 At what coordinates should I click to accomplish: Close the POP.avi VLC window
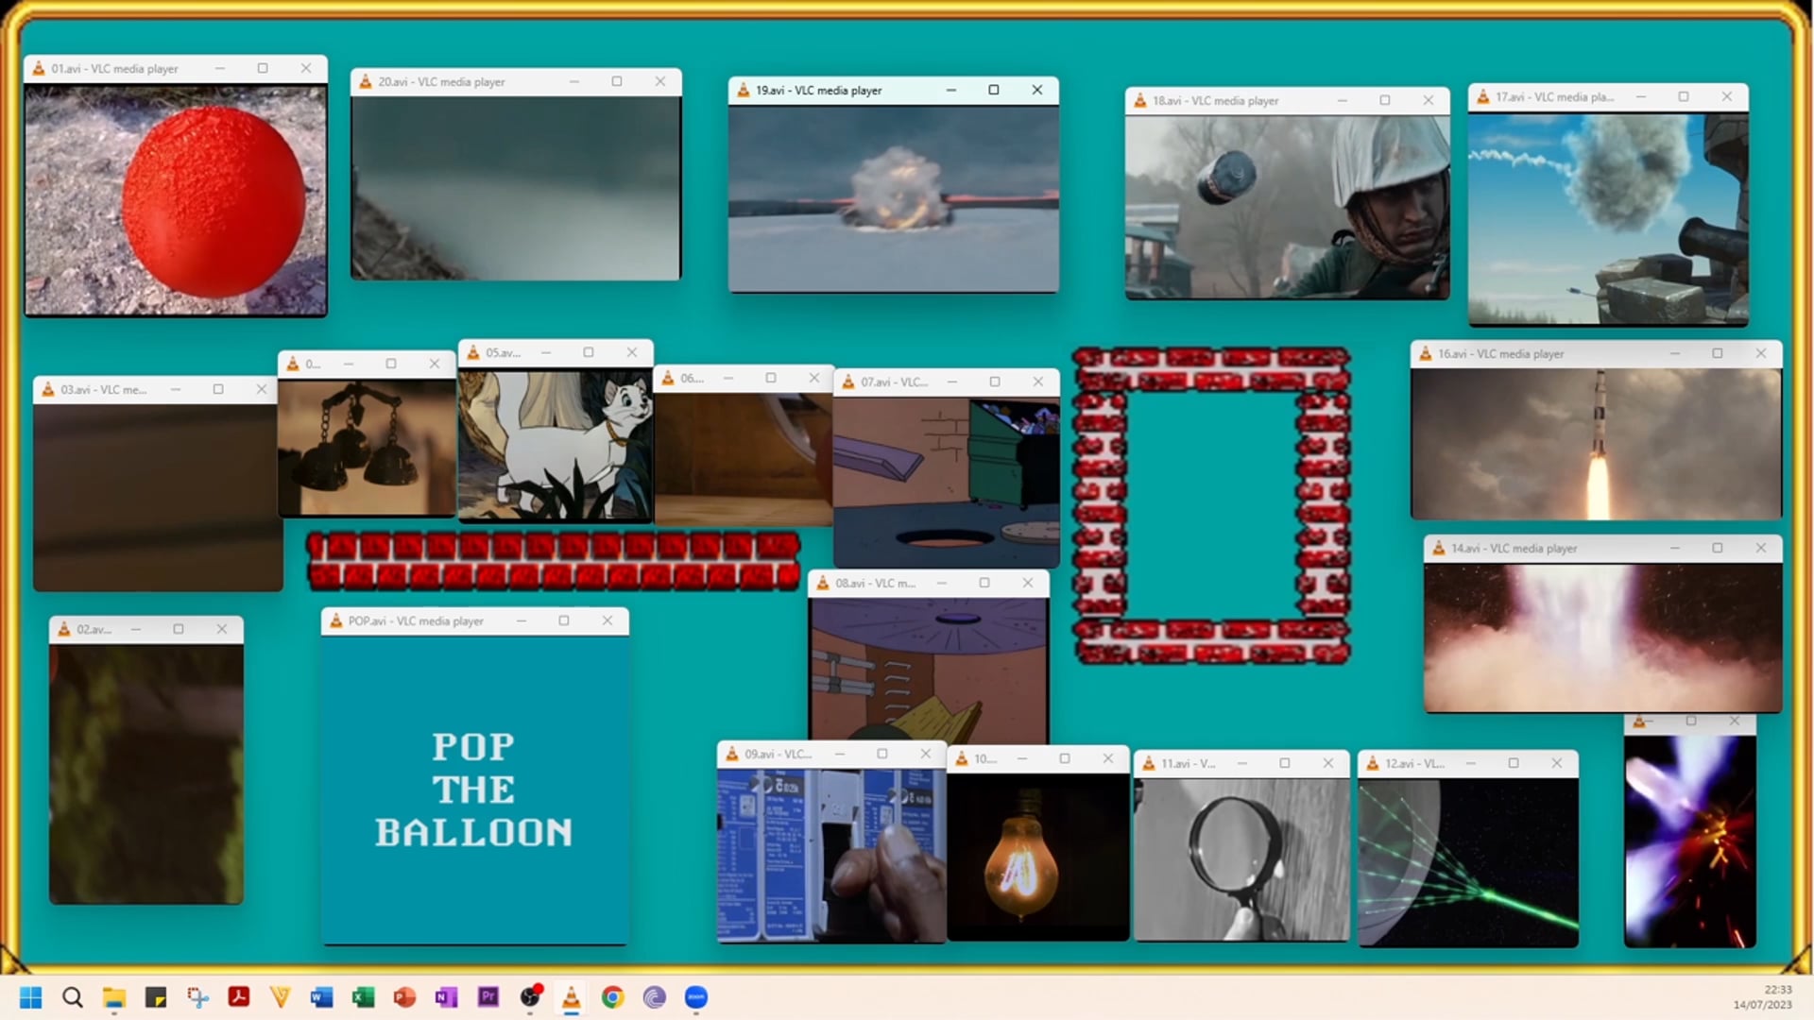(x=608, y=621)
